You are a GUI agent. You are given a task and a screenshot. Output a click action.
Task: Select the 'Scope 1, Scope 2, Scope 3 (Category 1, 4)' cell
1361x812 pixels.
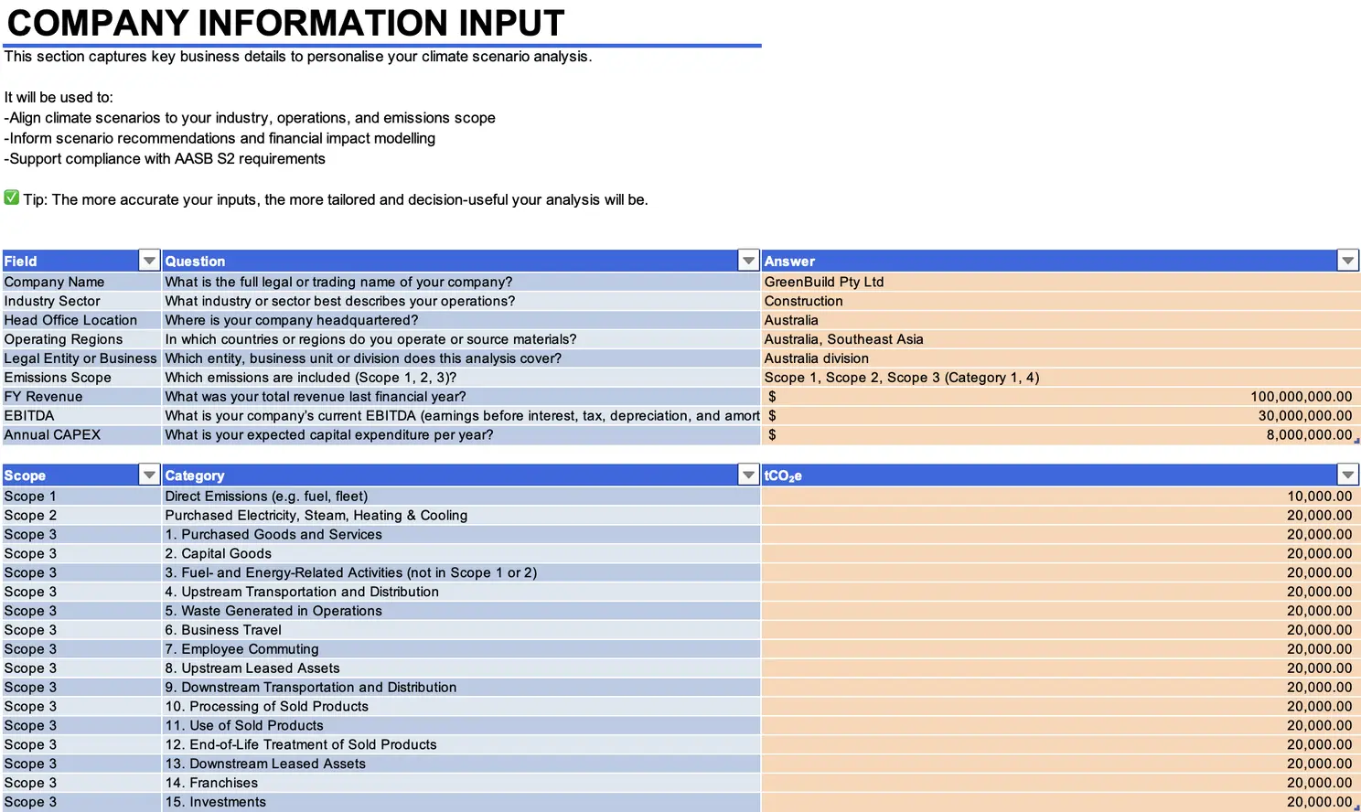[x=1061, y=378]
